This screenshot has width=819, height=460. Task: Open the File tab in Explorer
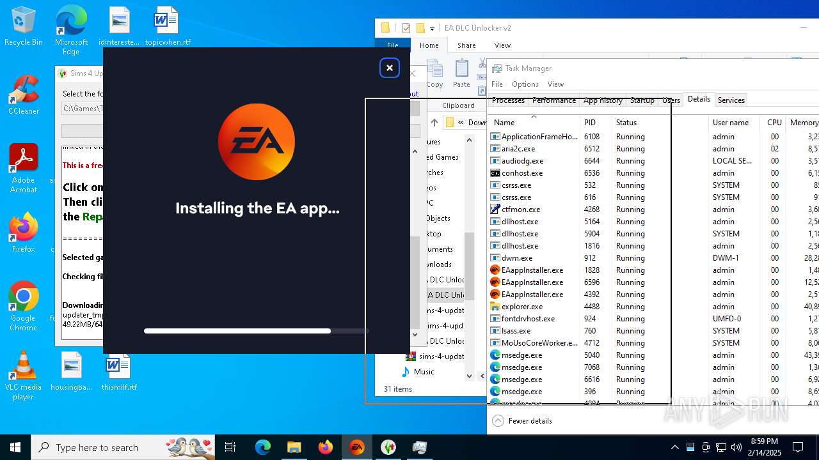(393, 45)
